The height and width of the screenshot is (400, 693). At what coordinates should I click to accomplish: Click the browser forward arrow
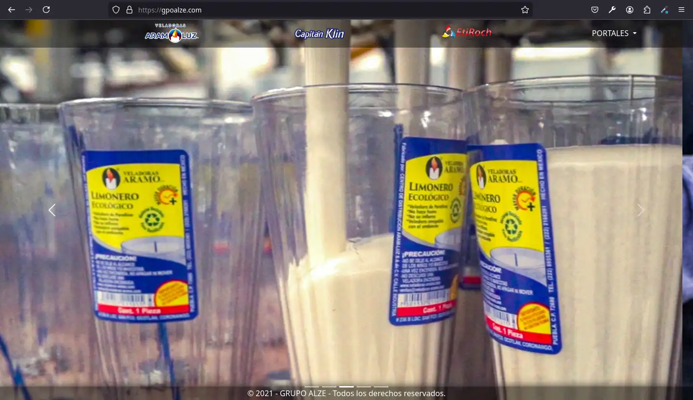coord(29,10)
